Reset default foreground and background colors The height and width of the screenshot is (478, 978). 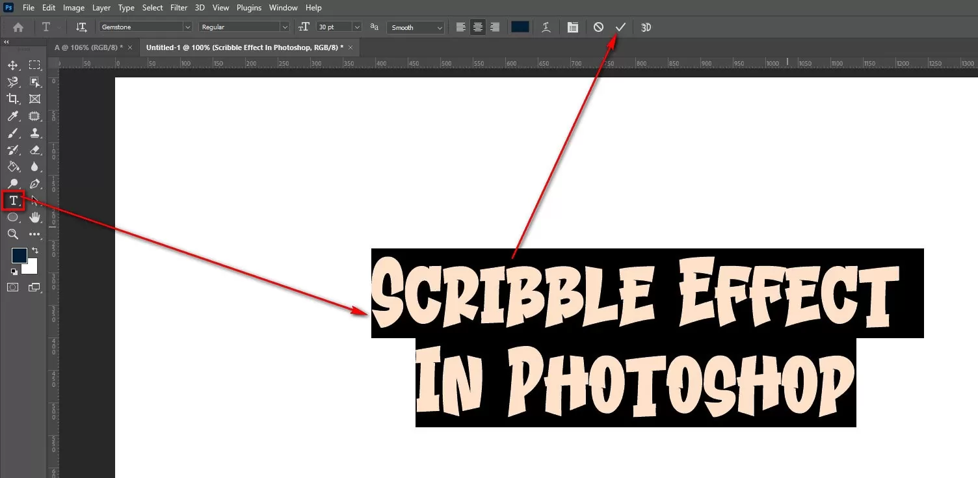pos(14,271)
